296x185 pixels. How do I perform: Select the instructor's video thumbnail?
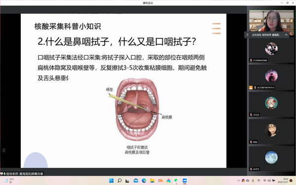click(x=271, y=21)
